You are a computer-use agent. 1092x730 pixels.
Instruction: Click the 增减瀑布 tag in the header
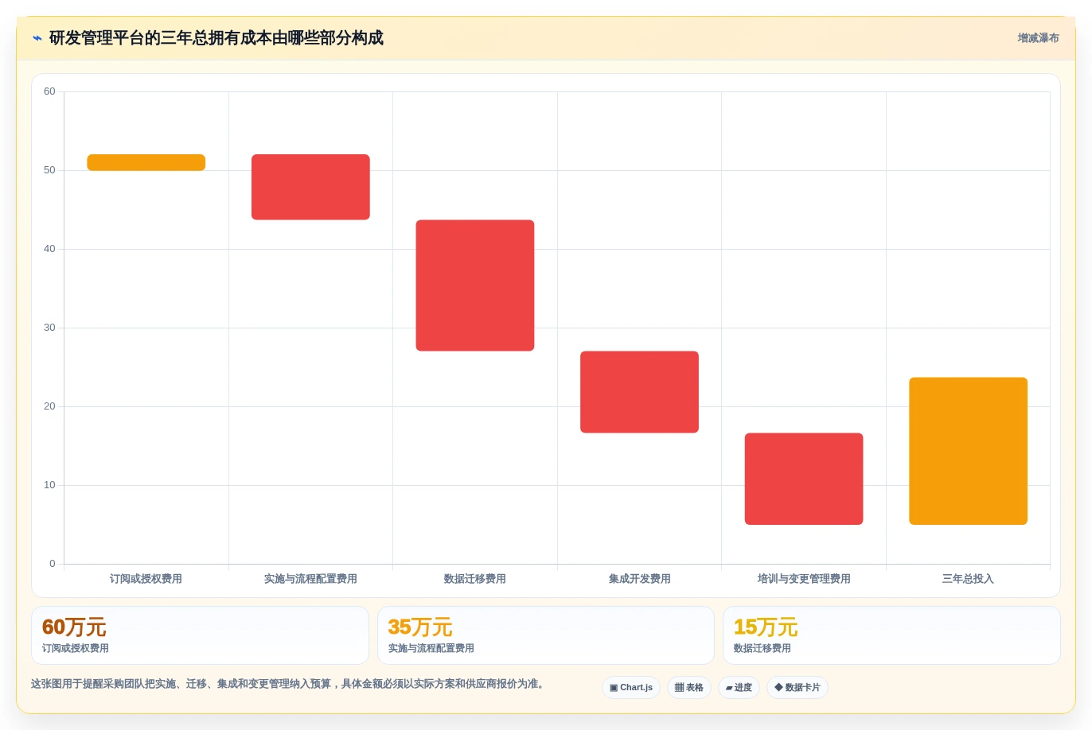1038,38
